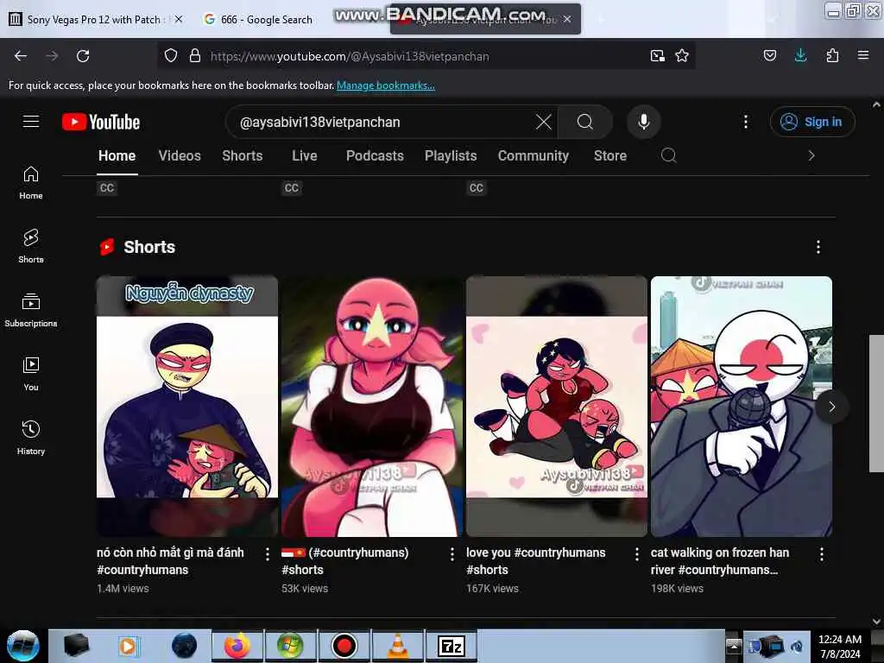Screen dimensions: 884x663
Task: Open 7-Zip from the taskbar
Action: coord(451,646)
